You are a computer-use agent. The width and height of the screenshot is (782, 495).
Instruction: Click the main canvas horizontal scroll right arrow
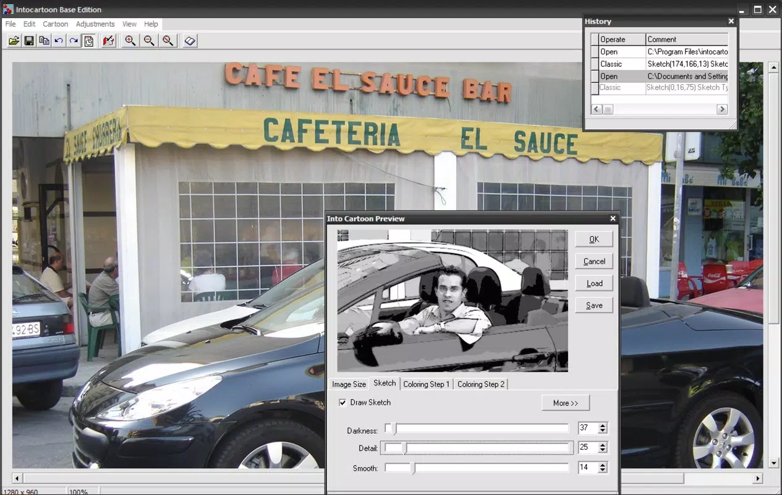pyautogui.click(x=758, y=478)
